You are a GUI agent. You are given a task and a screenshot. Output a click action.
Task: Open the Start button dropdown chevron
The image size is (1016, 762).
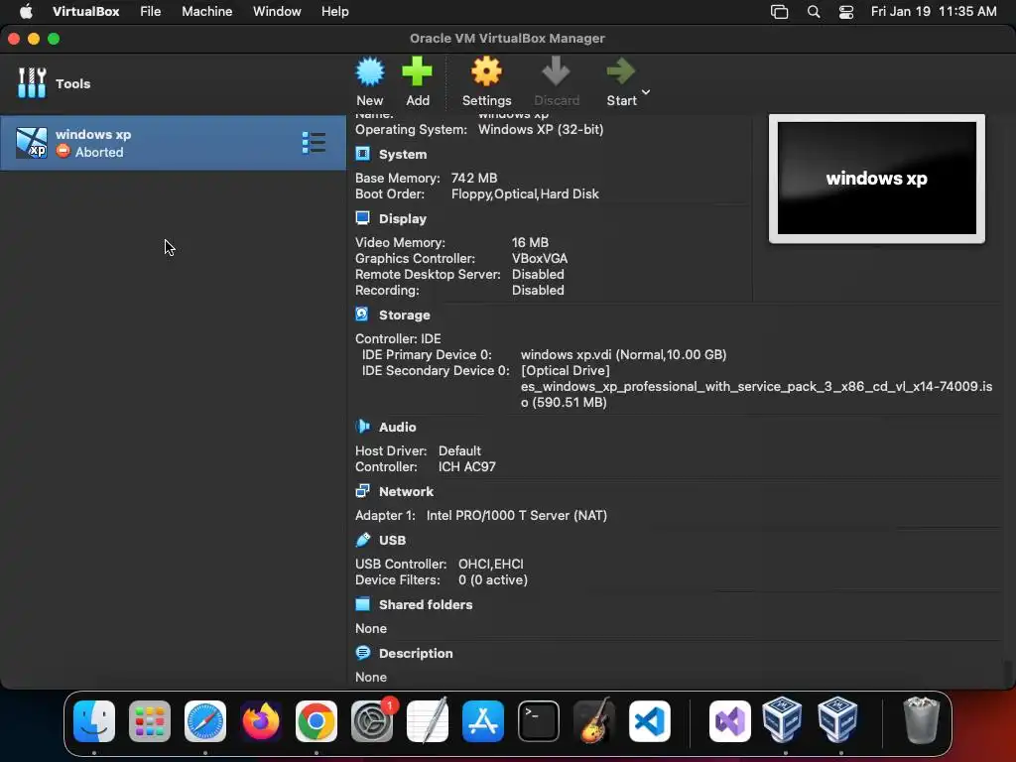pos(646,92)
